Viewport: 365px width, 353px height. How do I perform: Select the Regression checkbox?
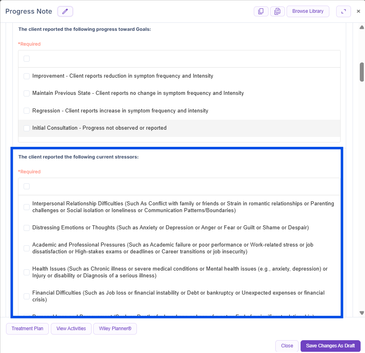pyautogui.click(x=26, y=110)
